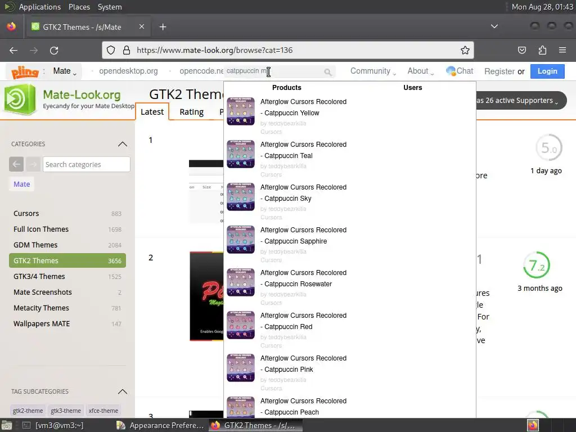
Task: Open the Mate site dropdown
Action: tap(65, 71)
